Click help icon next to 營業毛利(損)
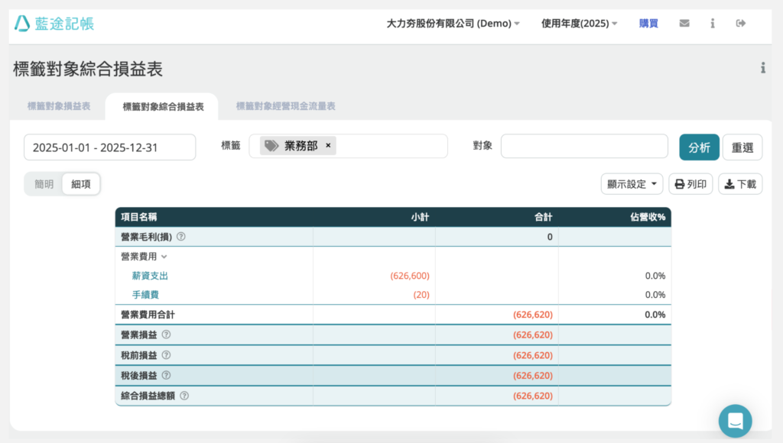The width and height of the screenshot is (783, 443). [x=181, y=237]
